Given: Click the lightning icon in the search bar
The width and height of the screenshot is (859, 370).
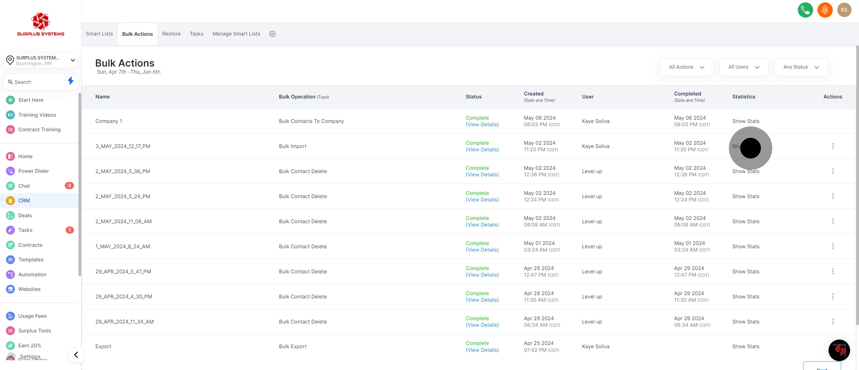Looking at the screenshot, I should [70, 81].
